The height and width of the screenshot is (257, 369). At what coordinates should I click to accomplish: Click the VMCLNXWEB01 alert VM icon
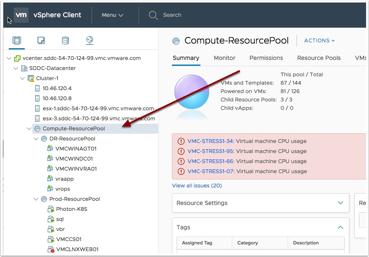tap(51, 249)
